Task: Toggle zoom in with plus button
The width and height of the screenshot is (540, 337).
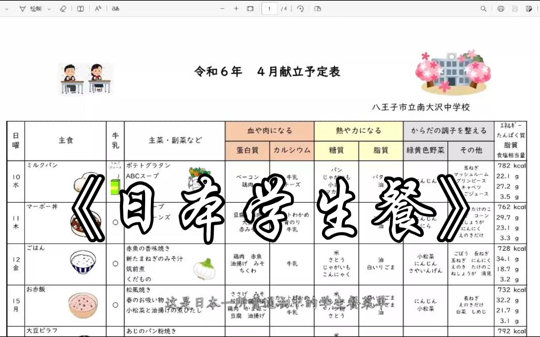Action: (236, 9)
